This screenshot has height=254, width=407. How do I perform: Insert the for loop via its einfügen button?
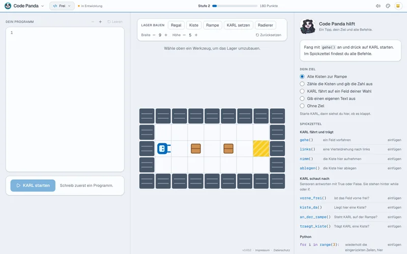(394, 245)
